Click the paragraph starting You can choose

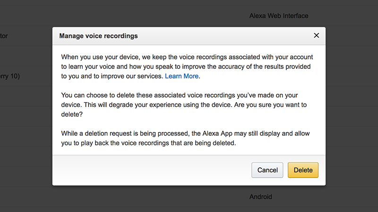184,105
